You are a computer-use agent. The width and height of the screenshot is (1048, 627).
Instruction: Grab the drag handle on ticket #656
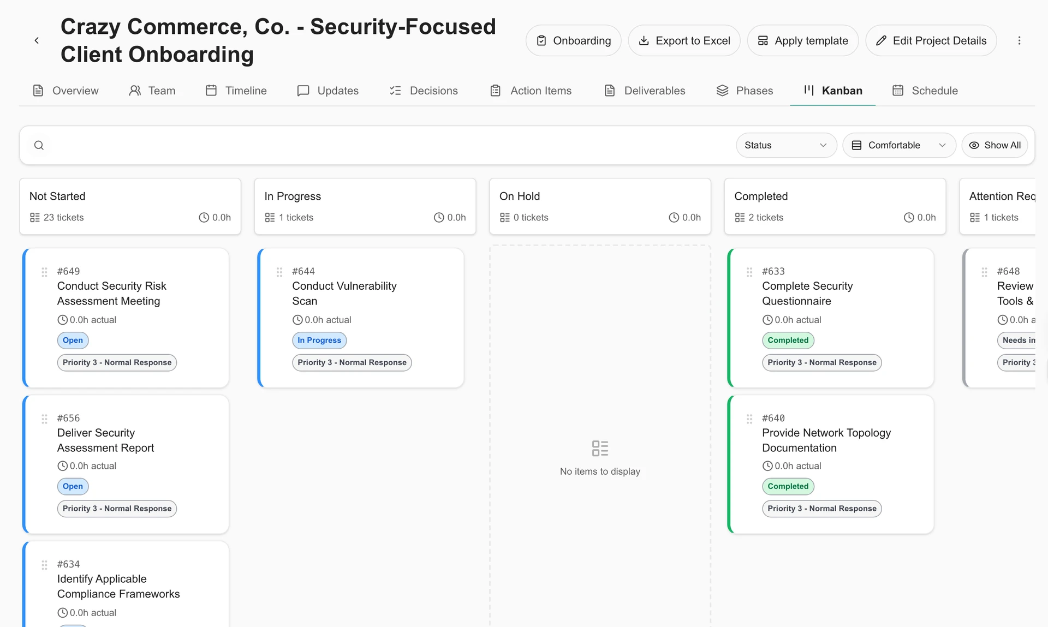point(44,419)
